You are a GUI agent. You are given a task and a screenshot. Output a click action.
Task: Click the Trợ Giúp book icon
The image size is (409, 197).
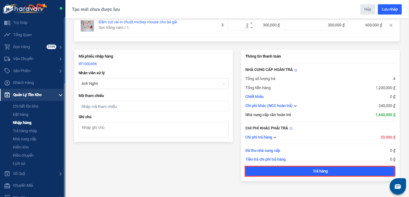[7, 23]
